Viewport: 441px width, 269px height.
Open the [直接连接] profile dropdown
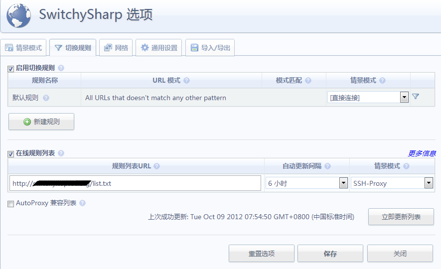[x=368, y=98]
